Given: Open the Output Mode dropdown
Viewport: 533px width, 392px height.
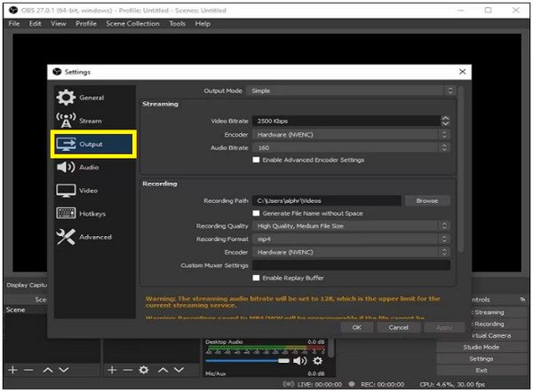Looking at the screenshot, I should pyautogui.click(x=350, y=90).
